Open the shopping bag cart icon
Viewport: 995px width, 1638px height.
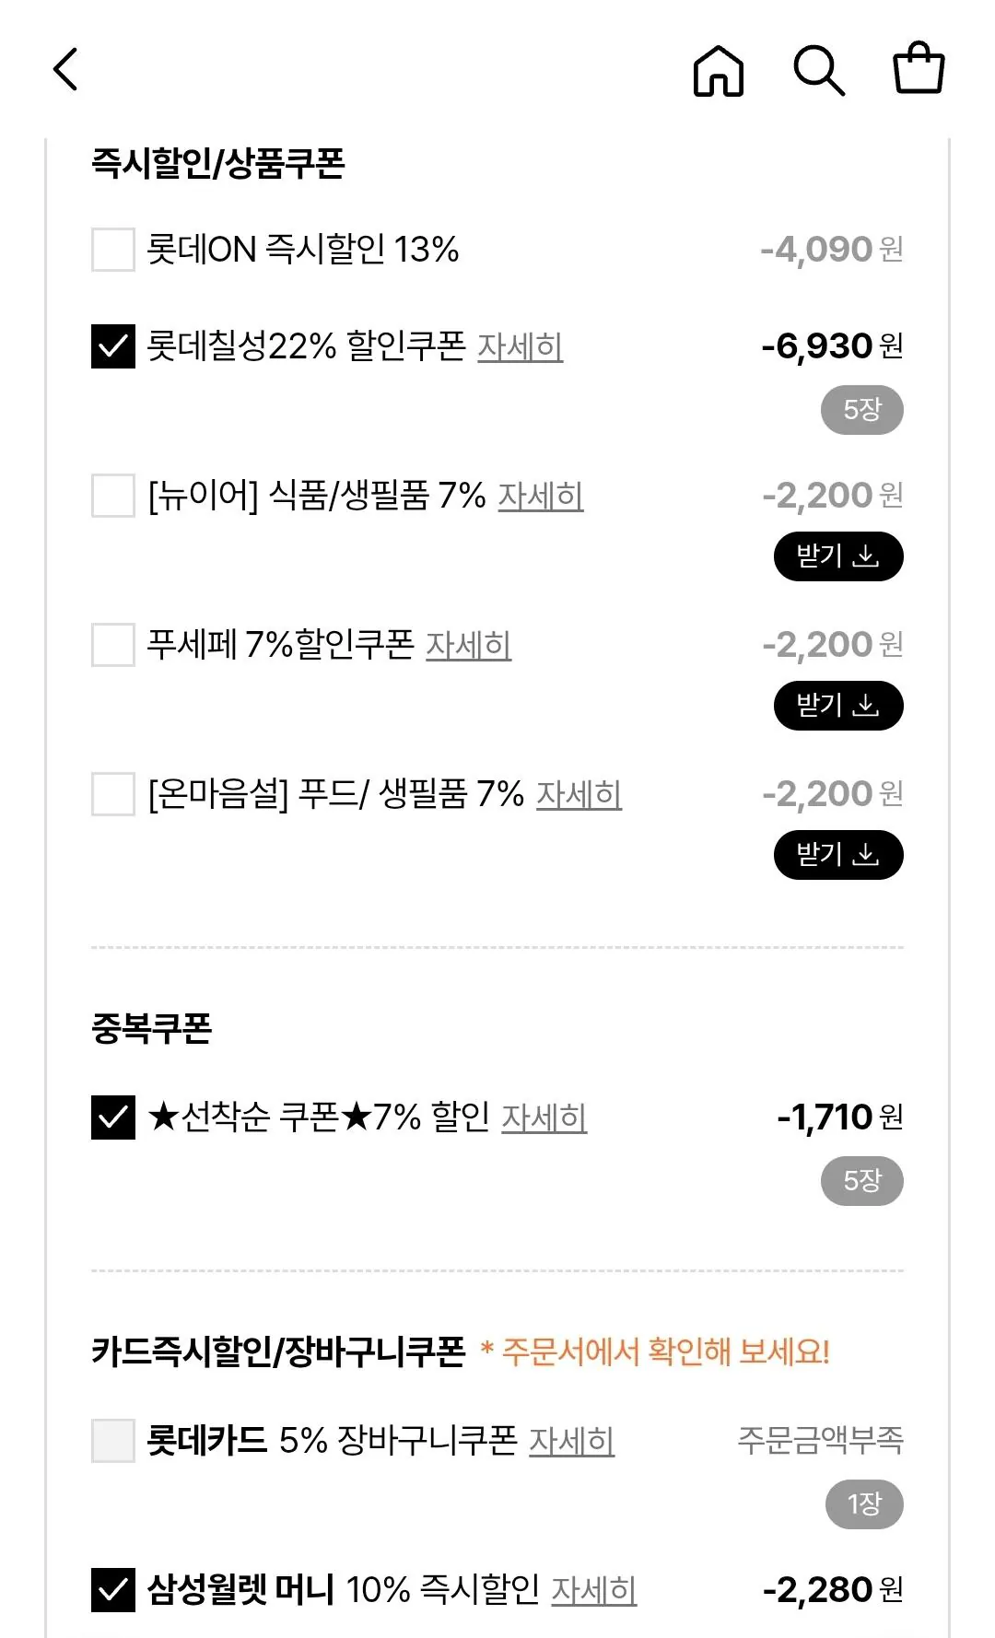click(919, 68)
